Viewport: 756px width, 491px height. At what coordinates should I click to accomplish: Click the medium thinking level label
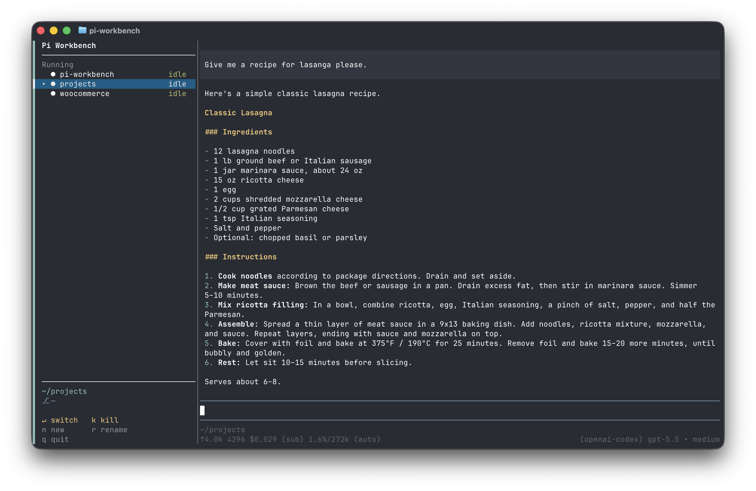coord(706,439)
